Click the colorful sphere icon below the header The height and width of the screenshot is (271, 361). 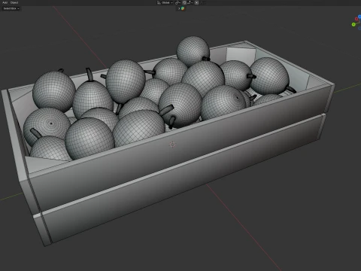click(x=183, y=8)
